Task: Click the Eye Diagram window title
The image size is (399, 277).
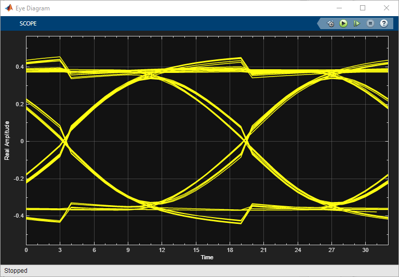Action: pos(33,8)
